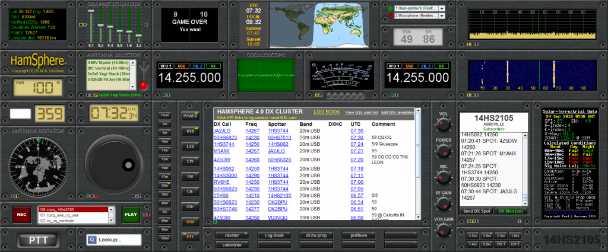Select recording 101.cqcq_usa_cq_usa

(x=73, y=215)
